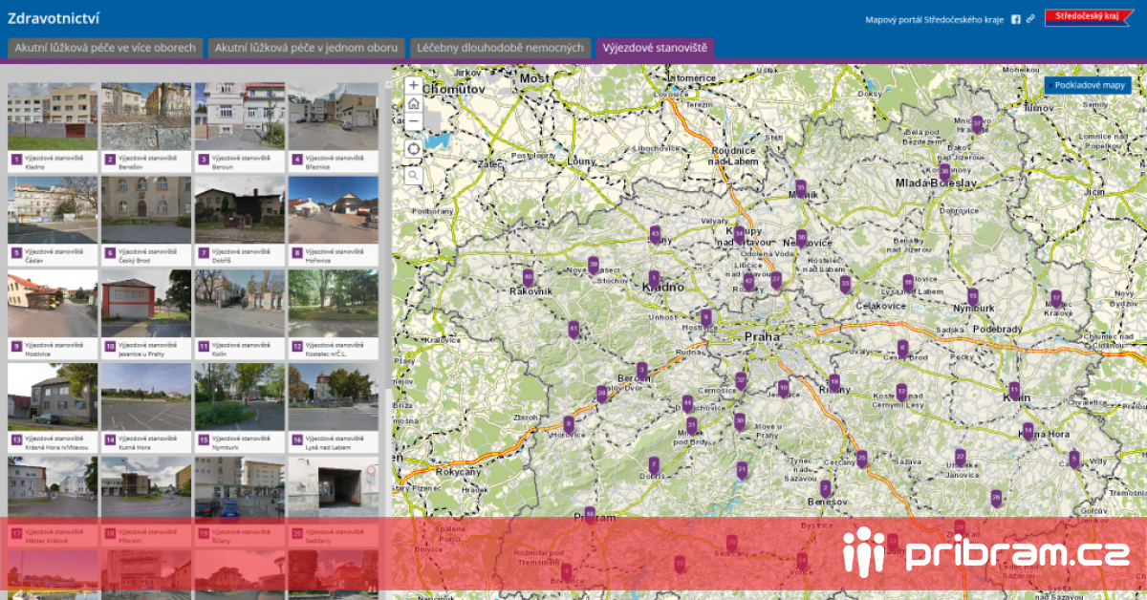Image resolution: width=1147 pixels, height=600 pixels.
Task: Select map marker 5 near Čáslav
Action: pyautogui.click(x=1074, y=460)
